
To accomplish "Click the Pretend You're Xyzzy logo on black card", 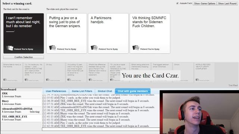I will [x=10, y=48].
